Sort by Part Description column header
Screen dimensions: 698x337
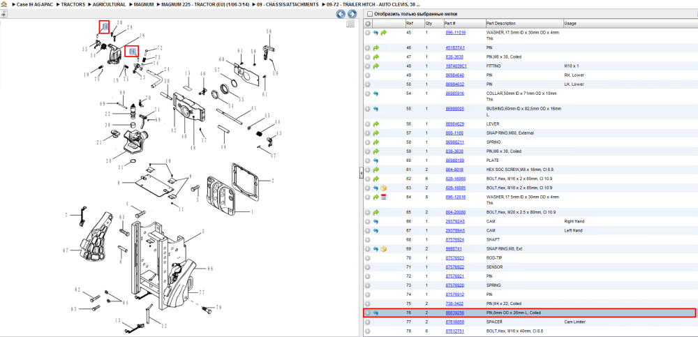(x=500, y=24)
